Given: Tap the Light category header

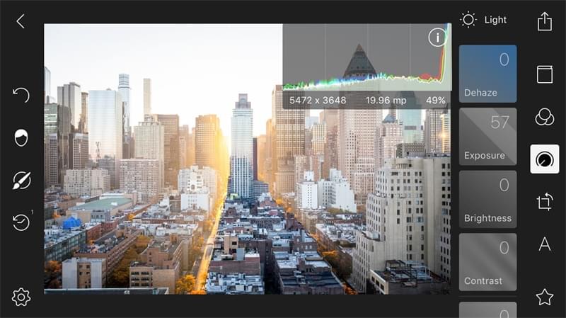Looking at the screenshot, I should [x=484, y=20].
